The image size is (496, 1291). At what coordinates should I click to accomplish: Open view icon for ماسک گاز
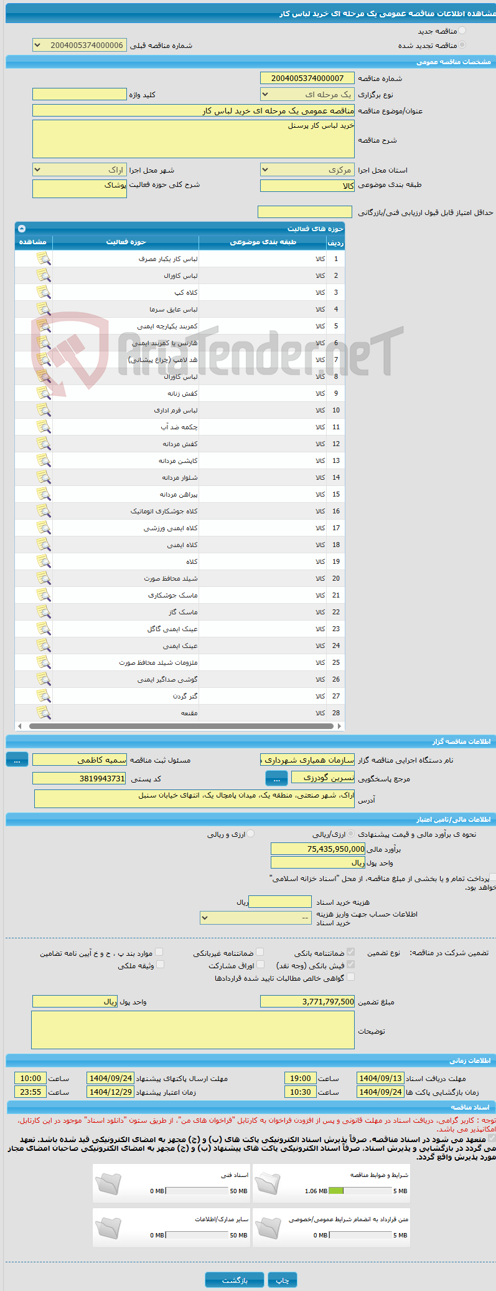pos(44,612)
